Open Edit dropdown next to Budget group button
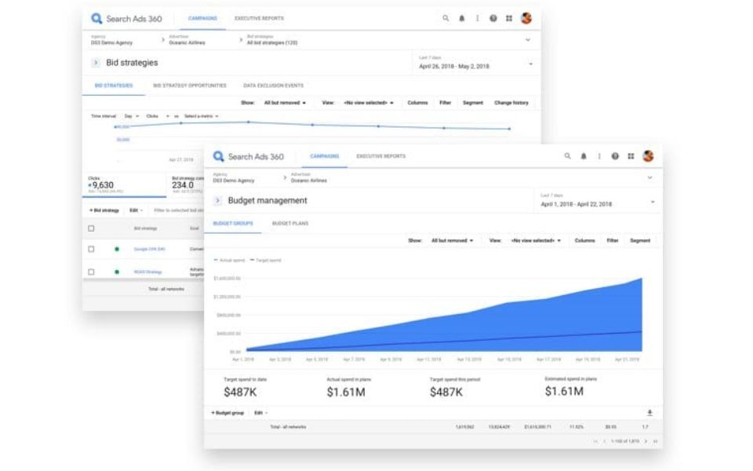The image size is (753, 471). tap(260, 413)
